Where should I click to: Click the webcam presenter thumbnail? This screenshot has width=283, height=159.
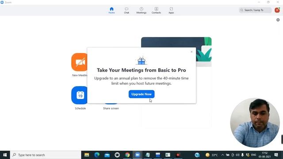[x=255, y=123]
